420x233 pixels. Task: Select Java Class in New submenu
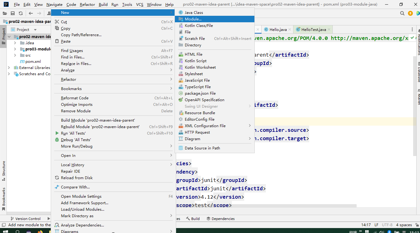[x=214, y=12]
